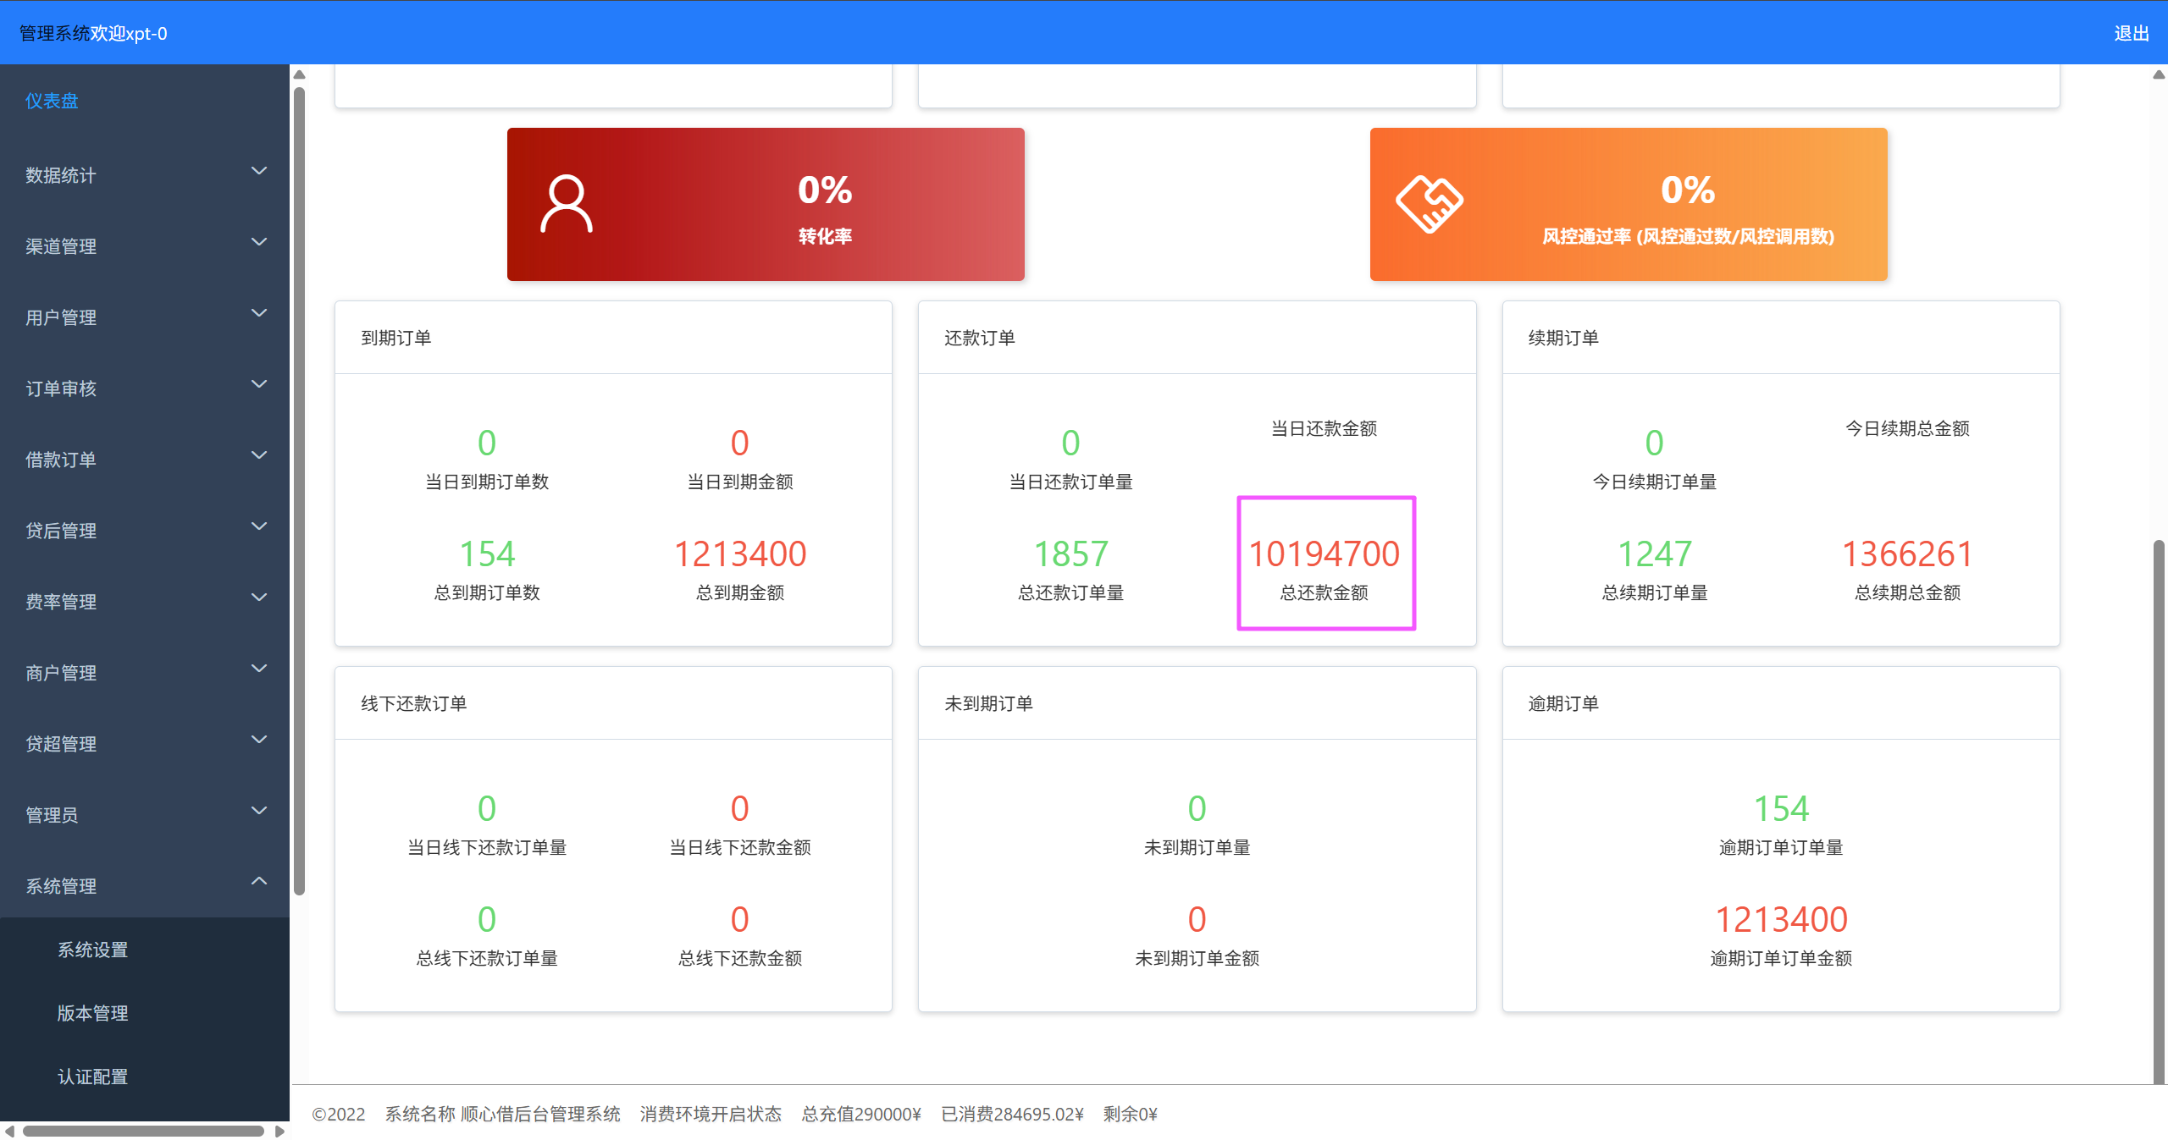Viewport: 2168px width, 1140px height.
Task: Click the main page scroll up arrow
Action: point(2160,74)
